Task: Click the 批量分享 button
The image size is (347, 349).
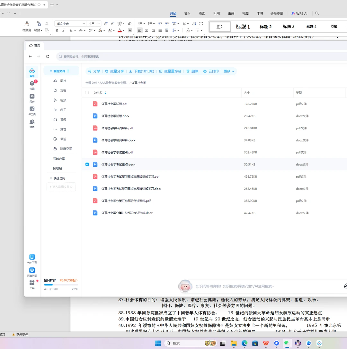Action: (114, 71)
